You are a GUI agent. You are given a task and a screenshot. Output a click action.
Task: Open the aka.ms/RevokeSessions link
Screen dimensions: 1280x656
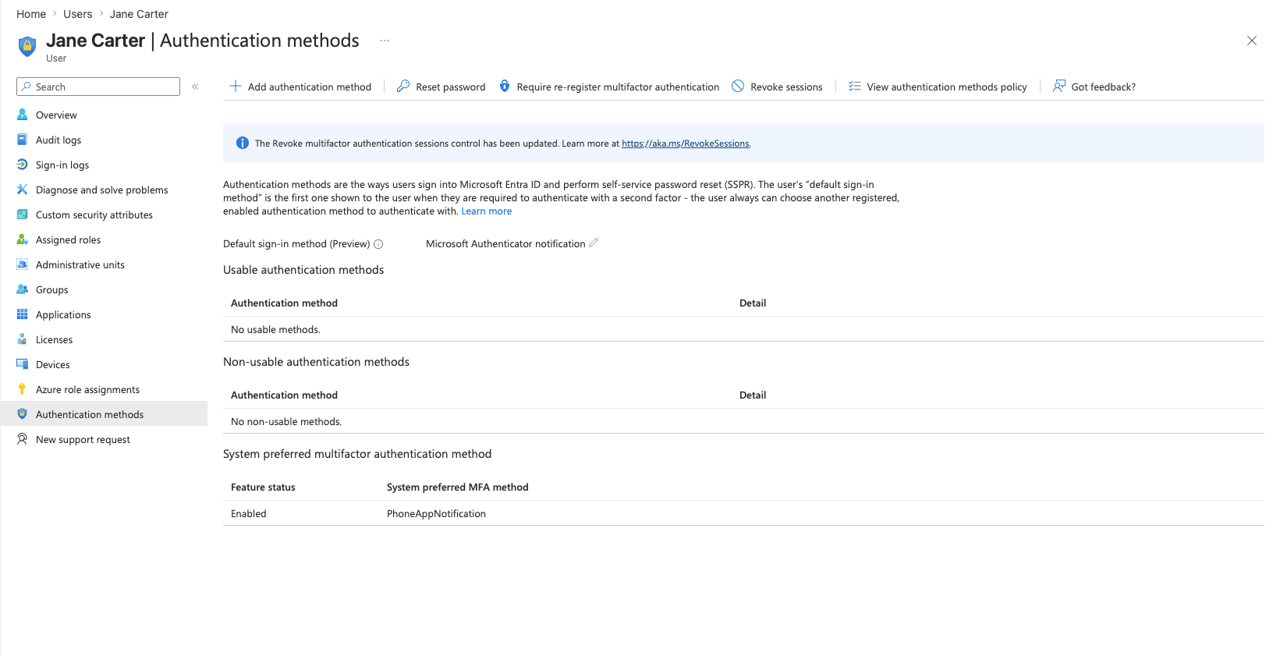pyautogui.click(x=686, y=144)
